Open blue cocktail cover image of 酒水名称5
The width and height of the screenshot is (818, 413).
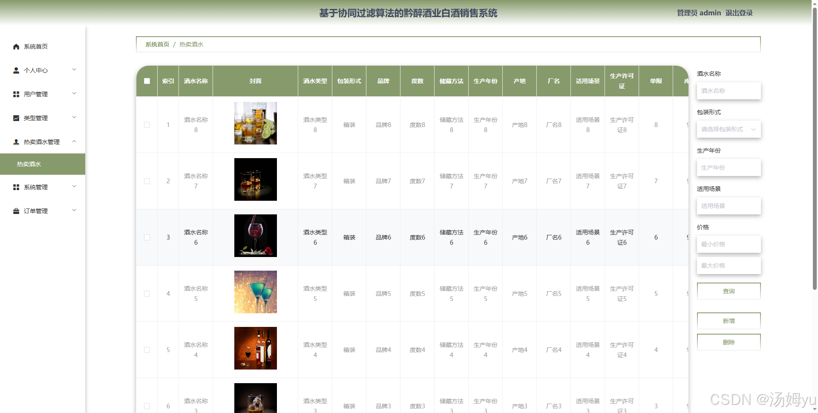click(x=256, y=292)
